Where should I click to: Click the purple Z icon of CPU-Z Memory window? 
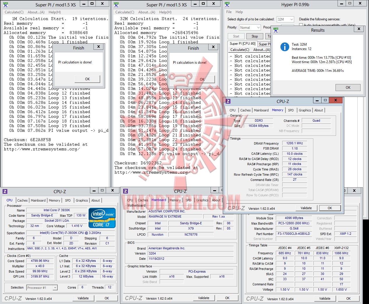[x=228, y=101]
